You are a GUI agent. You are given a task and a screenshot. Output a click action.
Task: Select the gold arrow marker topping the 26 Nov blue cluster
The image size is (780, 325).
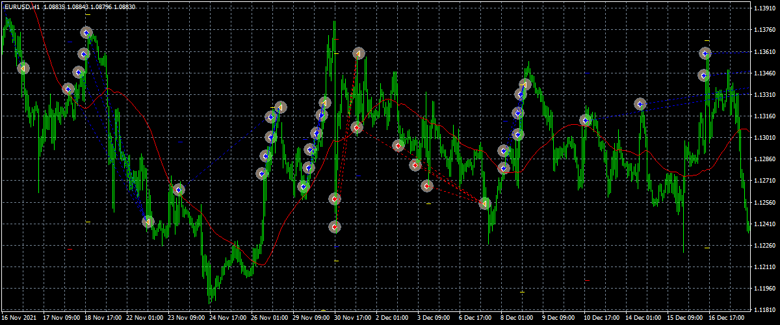point(280,107)
